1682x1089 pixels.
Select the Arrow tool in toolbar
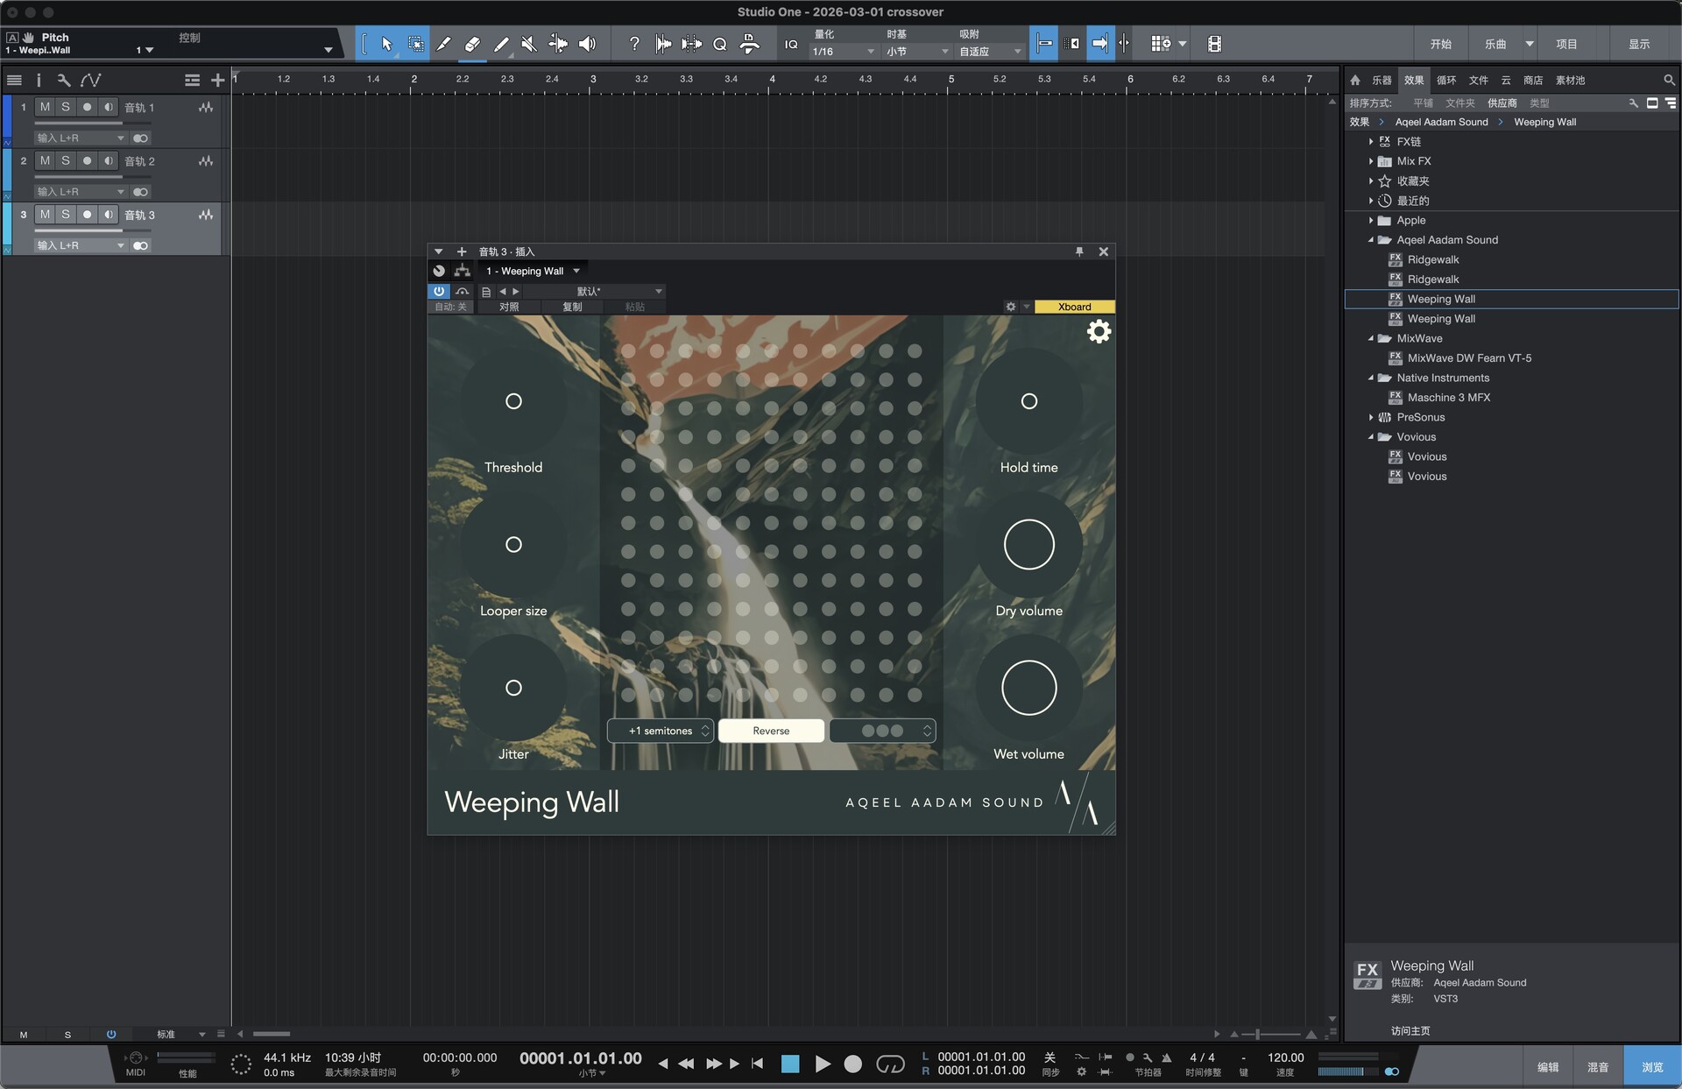coord(386,44)
